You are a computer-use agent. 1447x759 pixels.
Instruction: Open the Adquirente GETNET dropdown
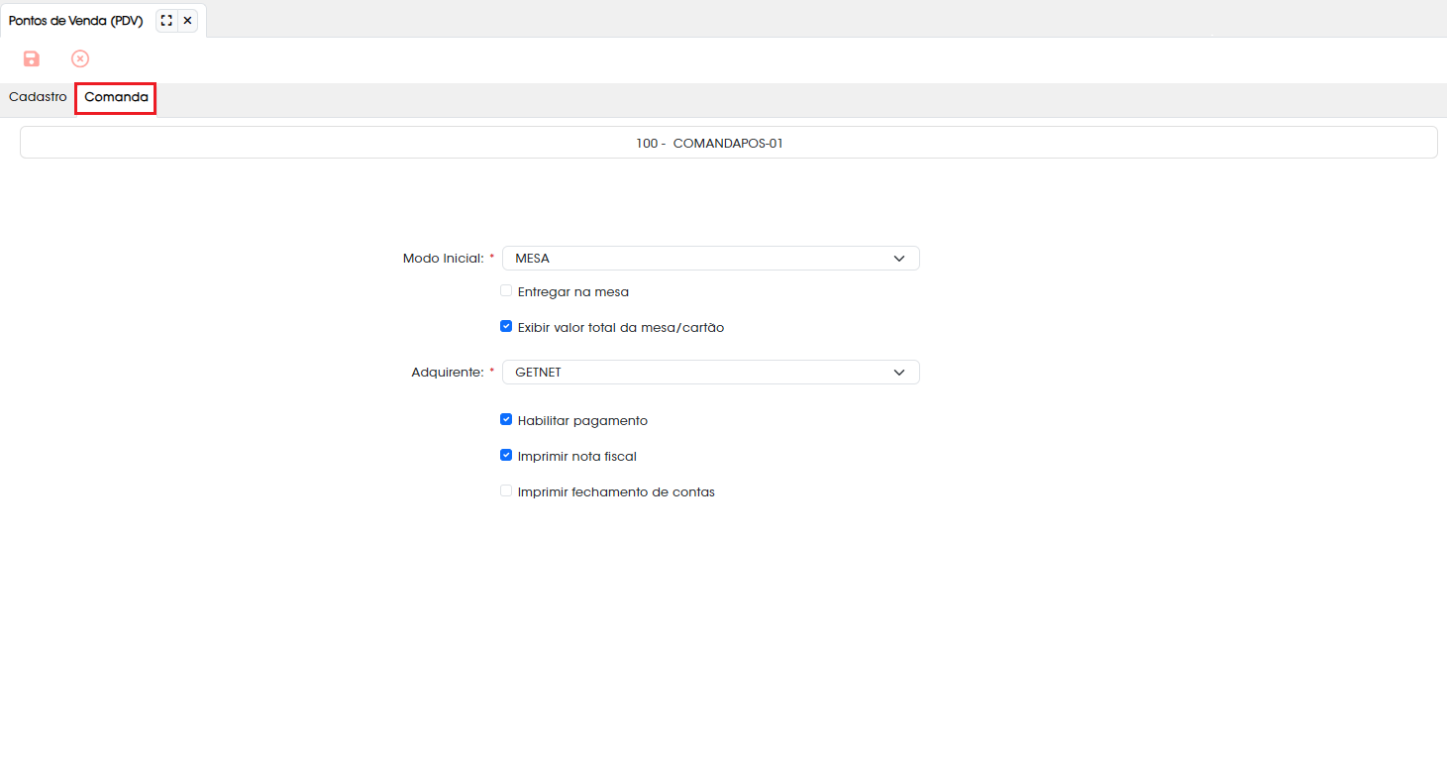pyautogui.click(x=711, y=373)
